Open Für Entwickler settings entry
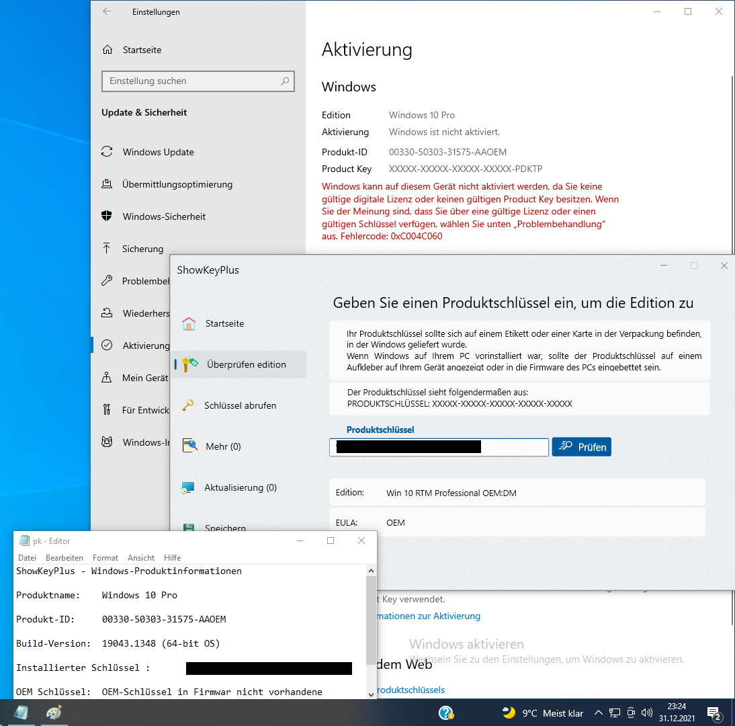The width and height of the screenshot is (735, 726). tap(135, 410)
